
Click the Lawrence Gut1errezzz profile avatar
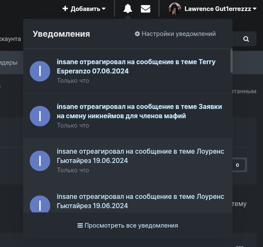175,8
